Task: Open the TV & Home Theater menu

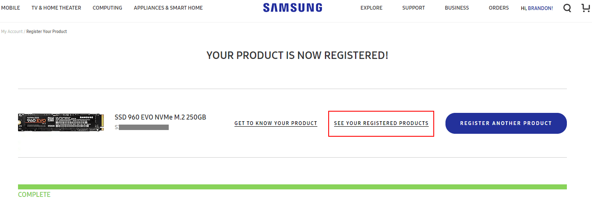Action: tap(56, 8)
